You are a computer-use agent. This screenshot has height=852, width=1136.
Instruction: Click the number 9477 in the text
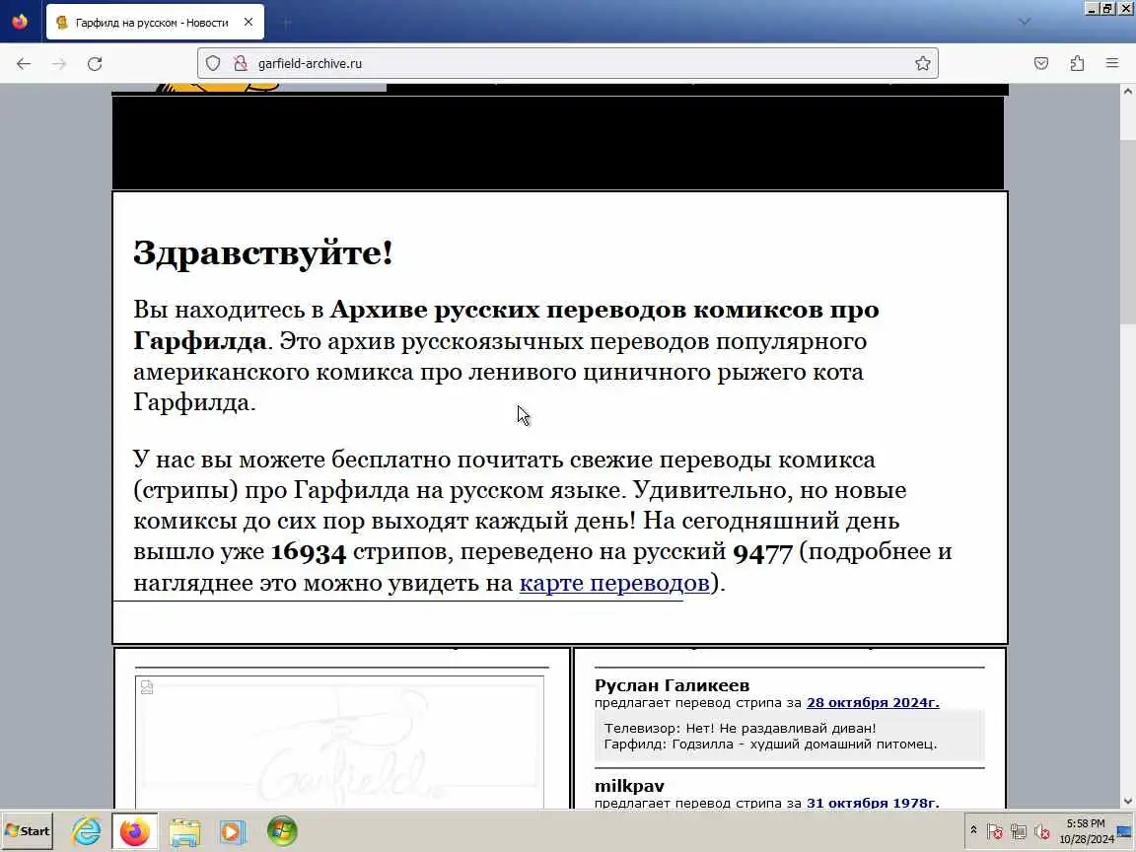[x=763, y=552]
